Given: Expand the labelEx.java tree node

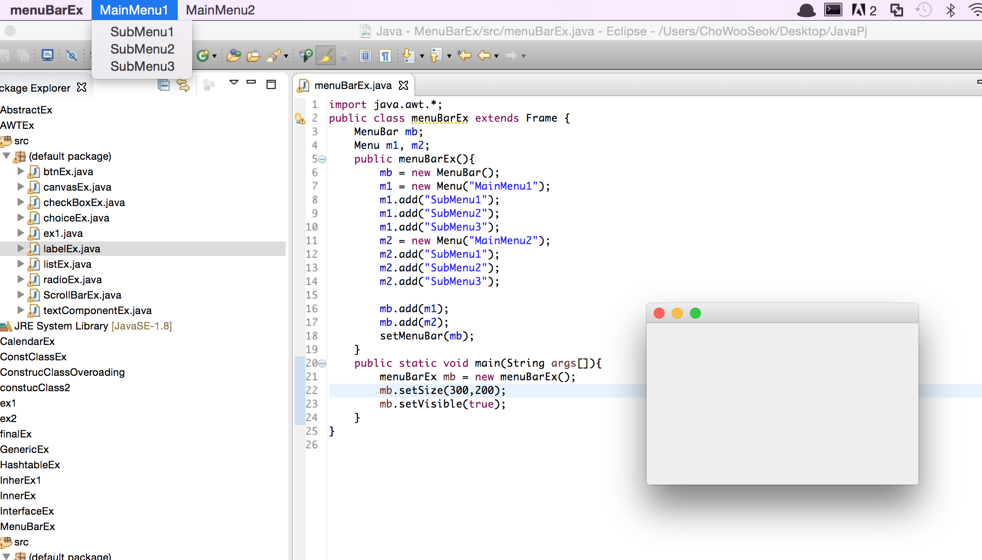Looking at the screenshot, I should [x=20, y=248].
